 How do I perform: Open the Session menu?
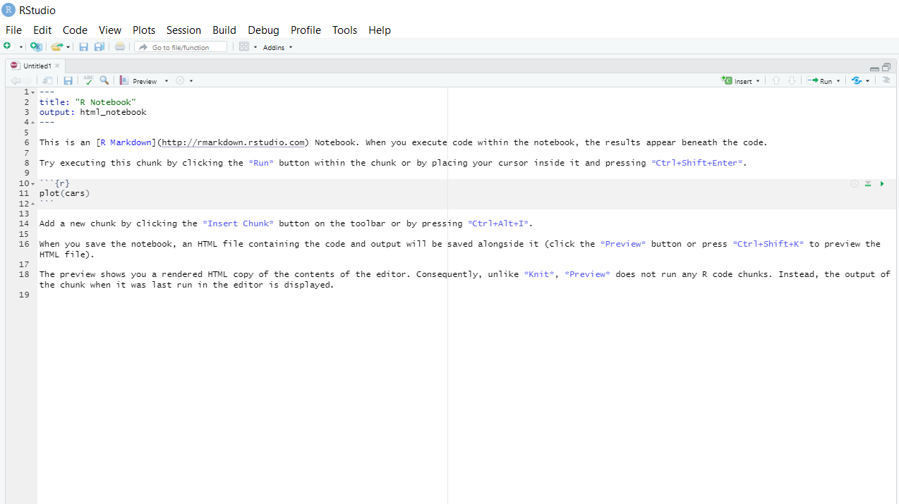(x=183, y=30)
